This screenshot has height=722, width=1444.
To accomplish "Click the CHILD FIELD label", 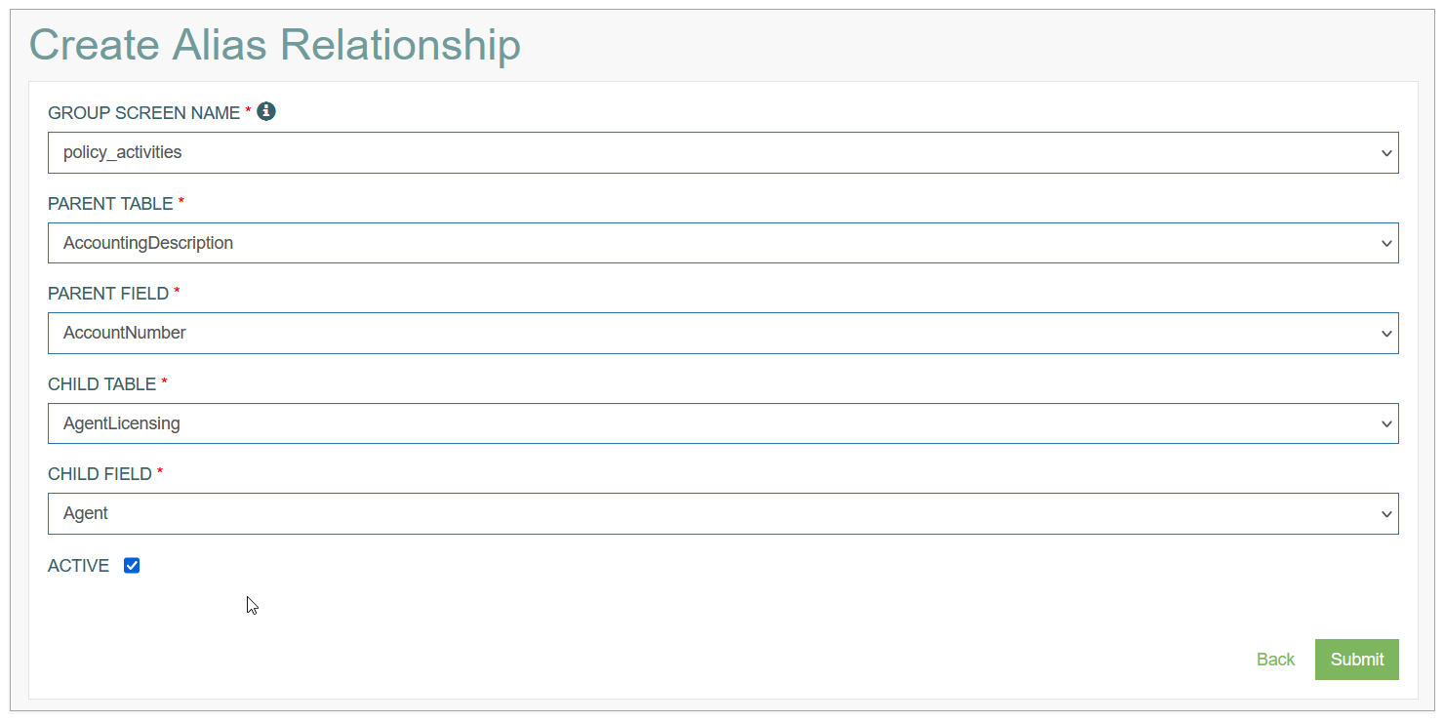I will tap(100, 474).
